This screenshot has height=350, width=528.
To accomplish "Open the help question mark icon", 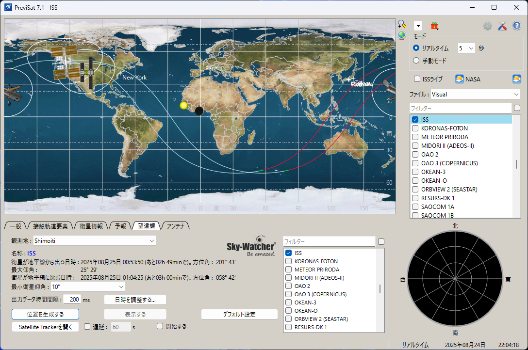I will pos(517,26).
